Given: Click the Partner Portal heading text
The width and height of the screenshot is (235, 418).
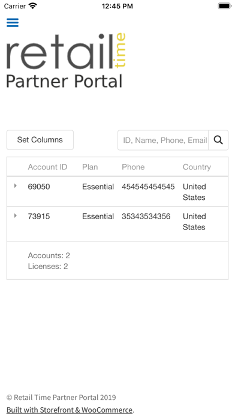Looking at the screenshot, I should (x=64, y=81).
